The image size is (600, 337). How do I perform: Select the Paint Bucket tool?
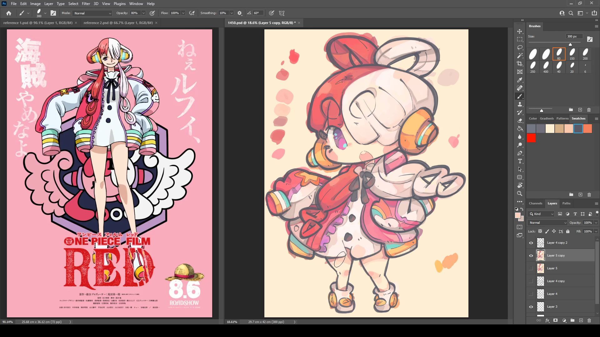520,129
